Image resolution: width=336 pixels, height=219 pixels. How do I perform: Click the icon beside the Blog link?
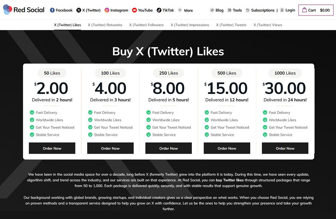tap(212, 10)
